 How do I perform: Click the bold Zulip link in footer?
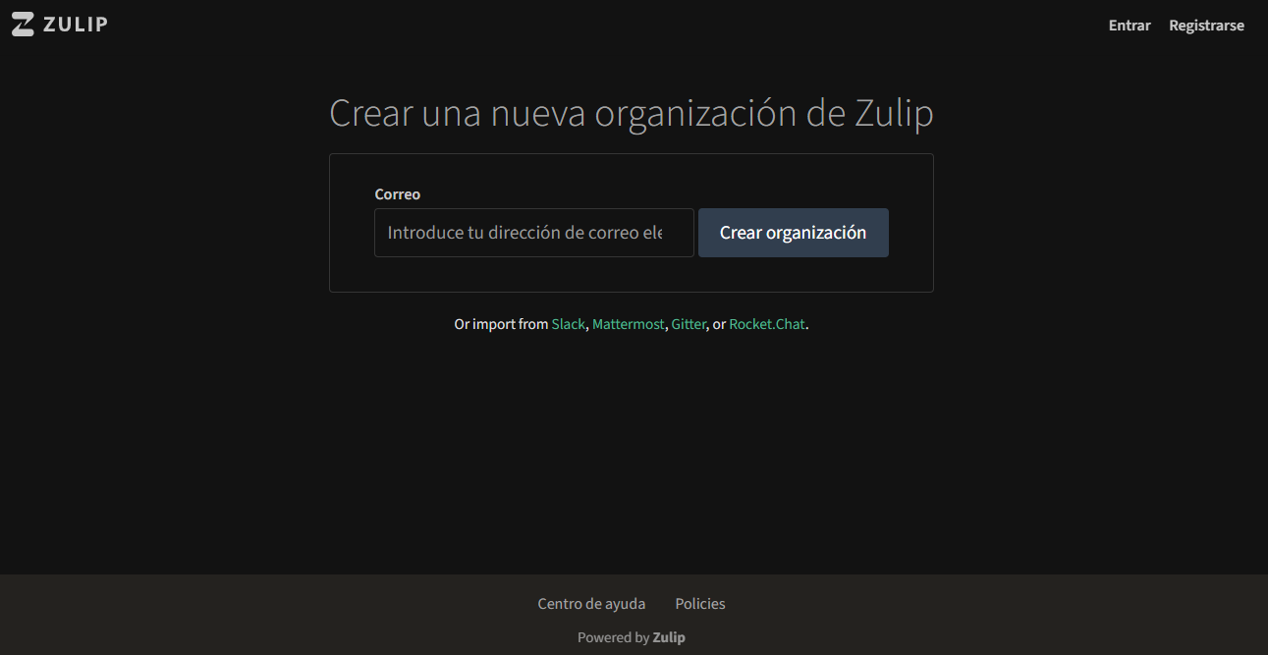coord(669,637)
